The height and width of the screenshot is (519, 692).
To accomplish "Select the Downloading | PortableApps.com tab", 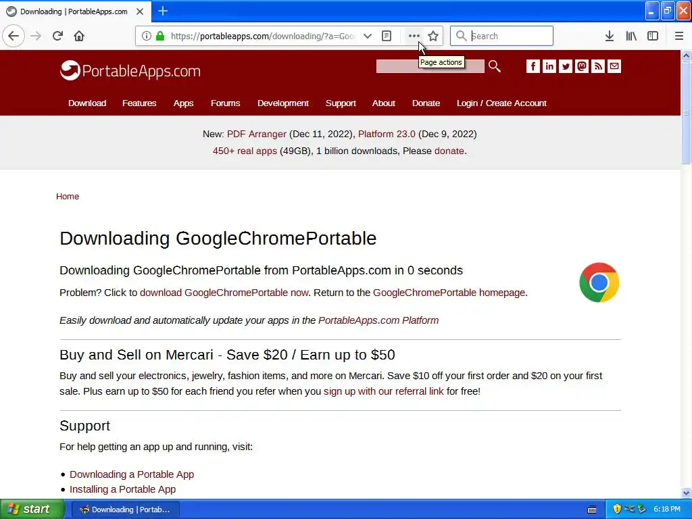I will pyautogui.click(x=74, y=11).
